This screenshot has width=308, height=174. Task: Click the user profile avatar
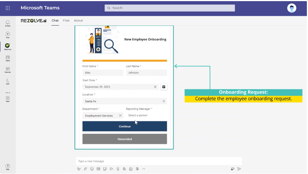(292, 8)
